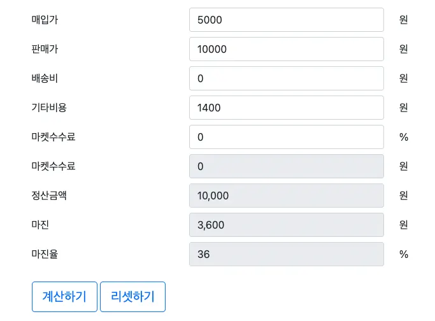Click the 기타비용 text label
This screenshot has width=435, height=321.
click(x=49, y=108)
